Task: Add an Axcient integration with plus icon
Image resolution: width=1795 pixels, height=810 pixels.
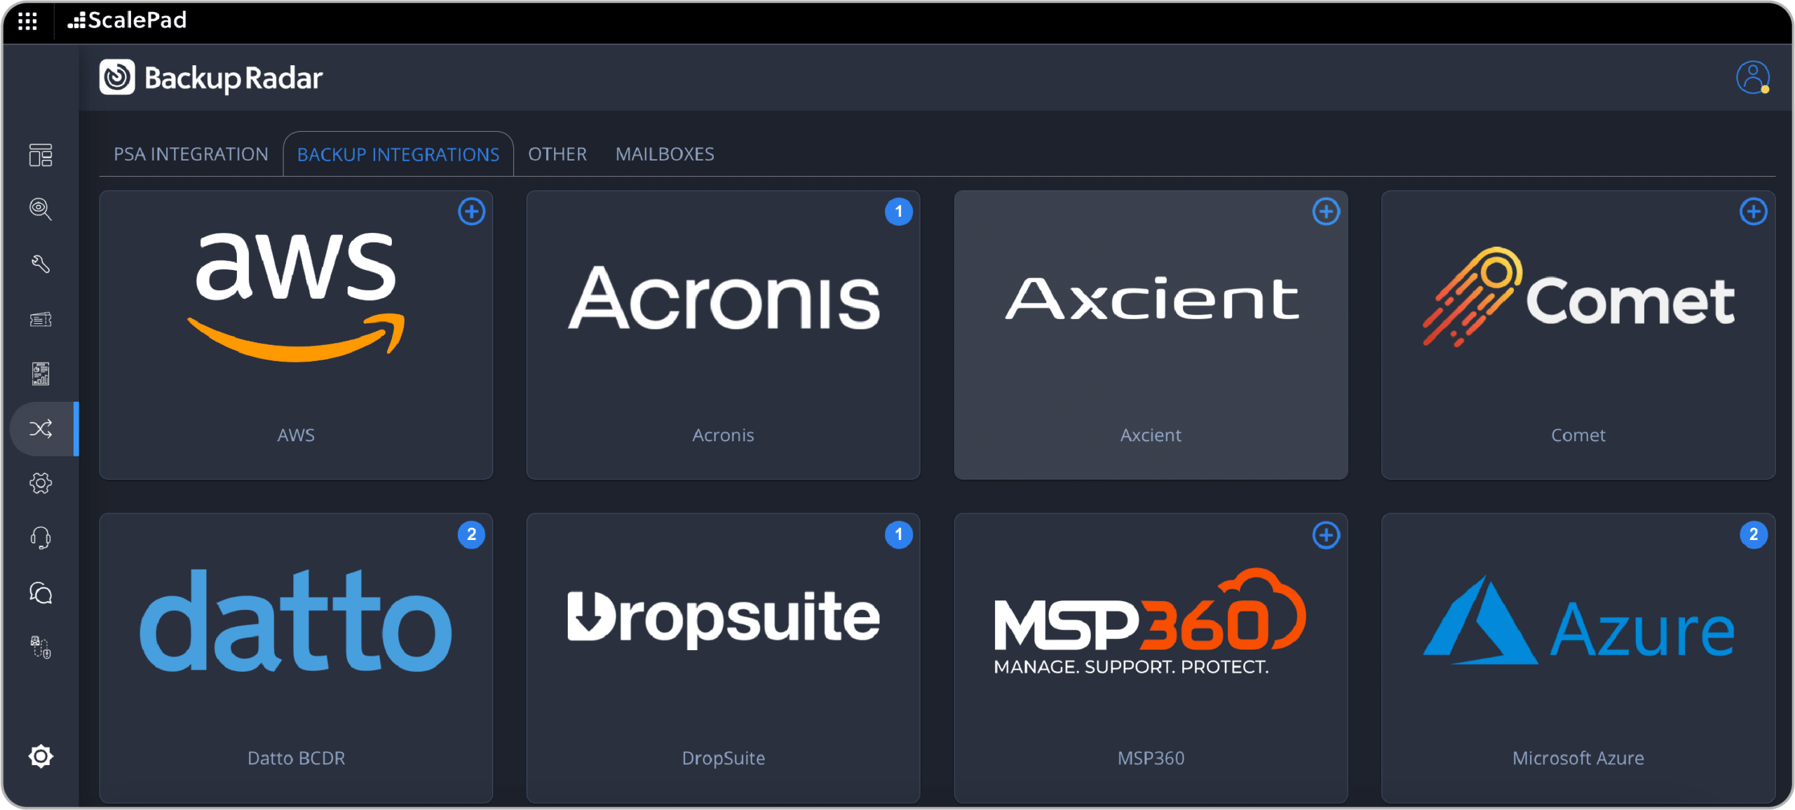Action: click(1326, 212)
